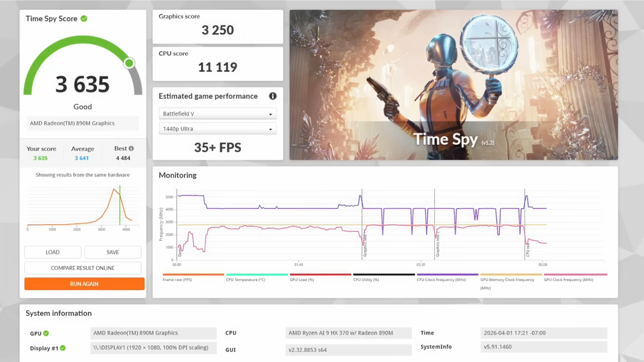Open the Estimated game performance info icon
The image size is (644, 362).
click(273, 96)
